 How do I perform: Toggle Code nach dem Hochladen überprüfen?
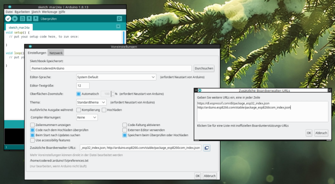pyautogui.click(x=32, y=130)
